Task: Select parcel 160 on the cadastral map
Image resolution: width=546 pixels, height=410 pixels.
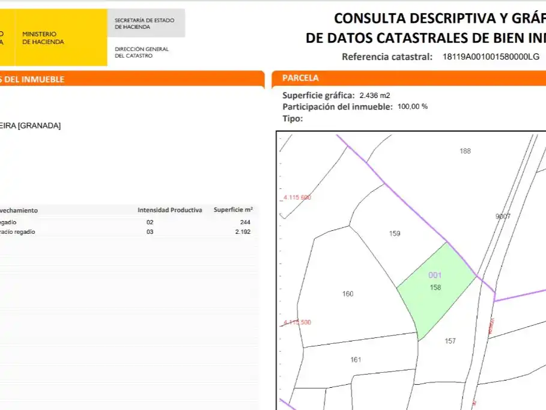Action: coord(347,293)
